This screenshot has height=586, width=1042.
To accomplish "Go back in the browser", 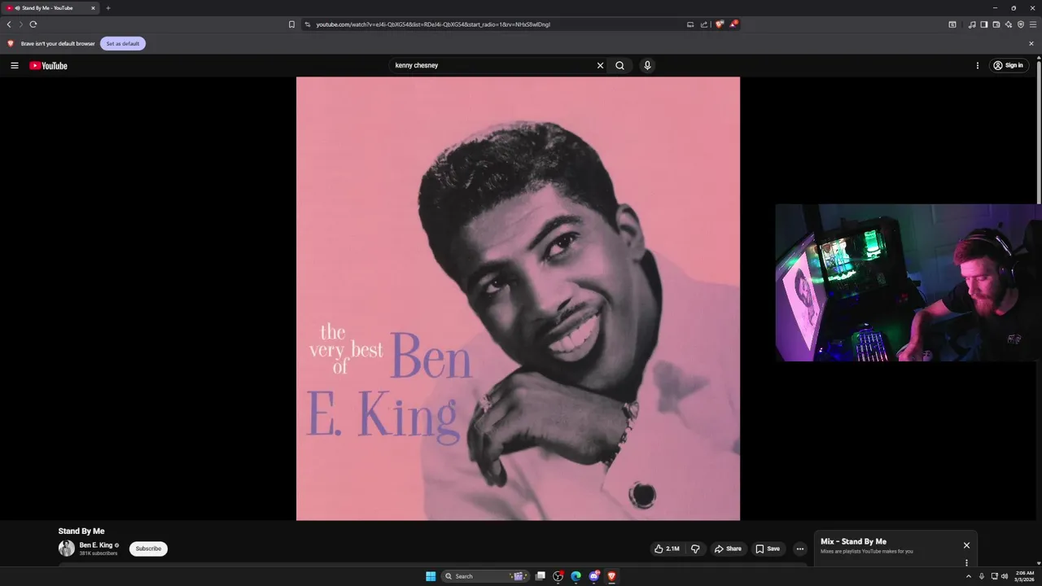I will 9,24.
